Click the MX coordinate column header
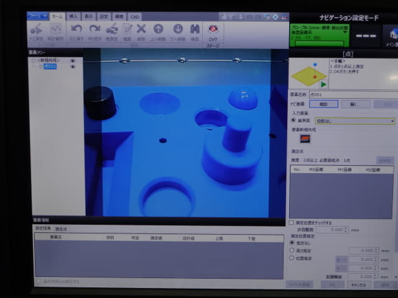The height and width of the screenshot is (298, 398). coord(316,169)
